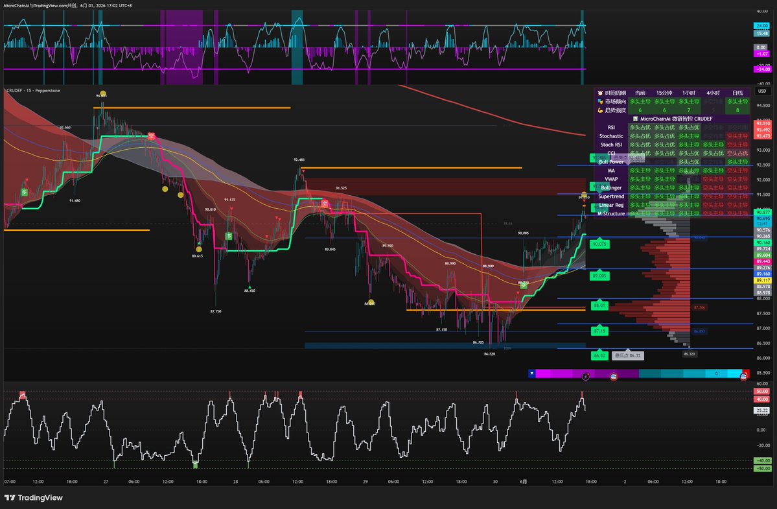Select the 4小时 column header
Screen dimensions: 777x509
[x=713, y=93]
